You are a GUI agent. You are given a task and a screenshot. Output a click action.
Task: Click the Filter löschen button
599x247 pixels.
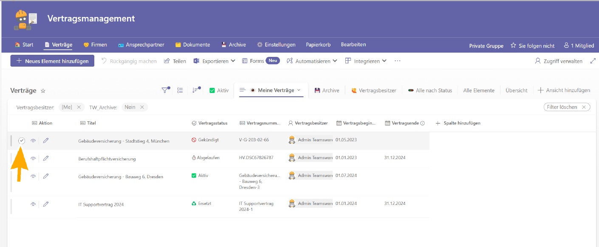coord(567,107)
